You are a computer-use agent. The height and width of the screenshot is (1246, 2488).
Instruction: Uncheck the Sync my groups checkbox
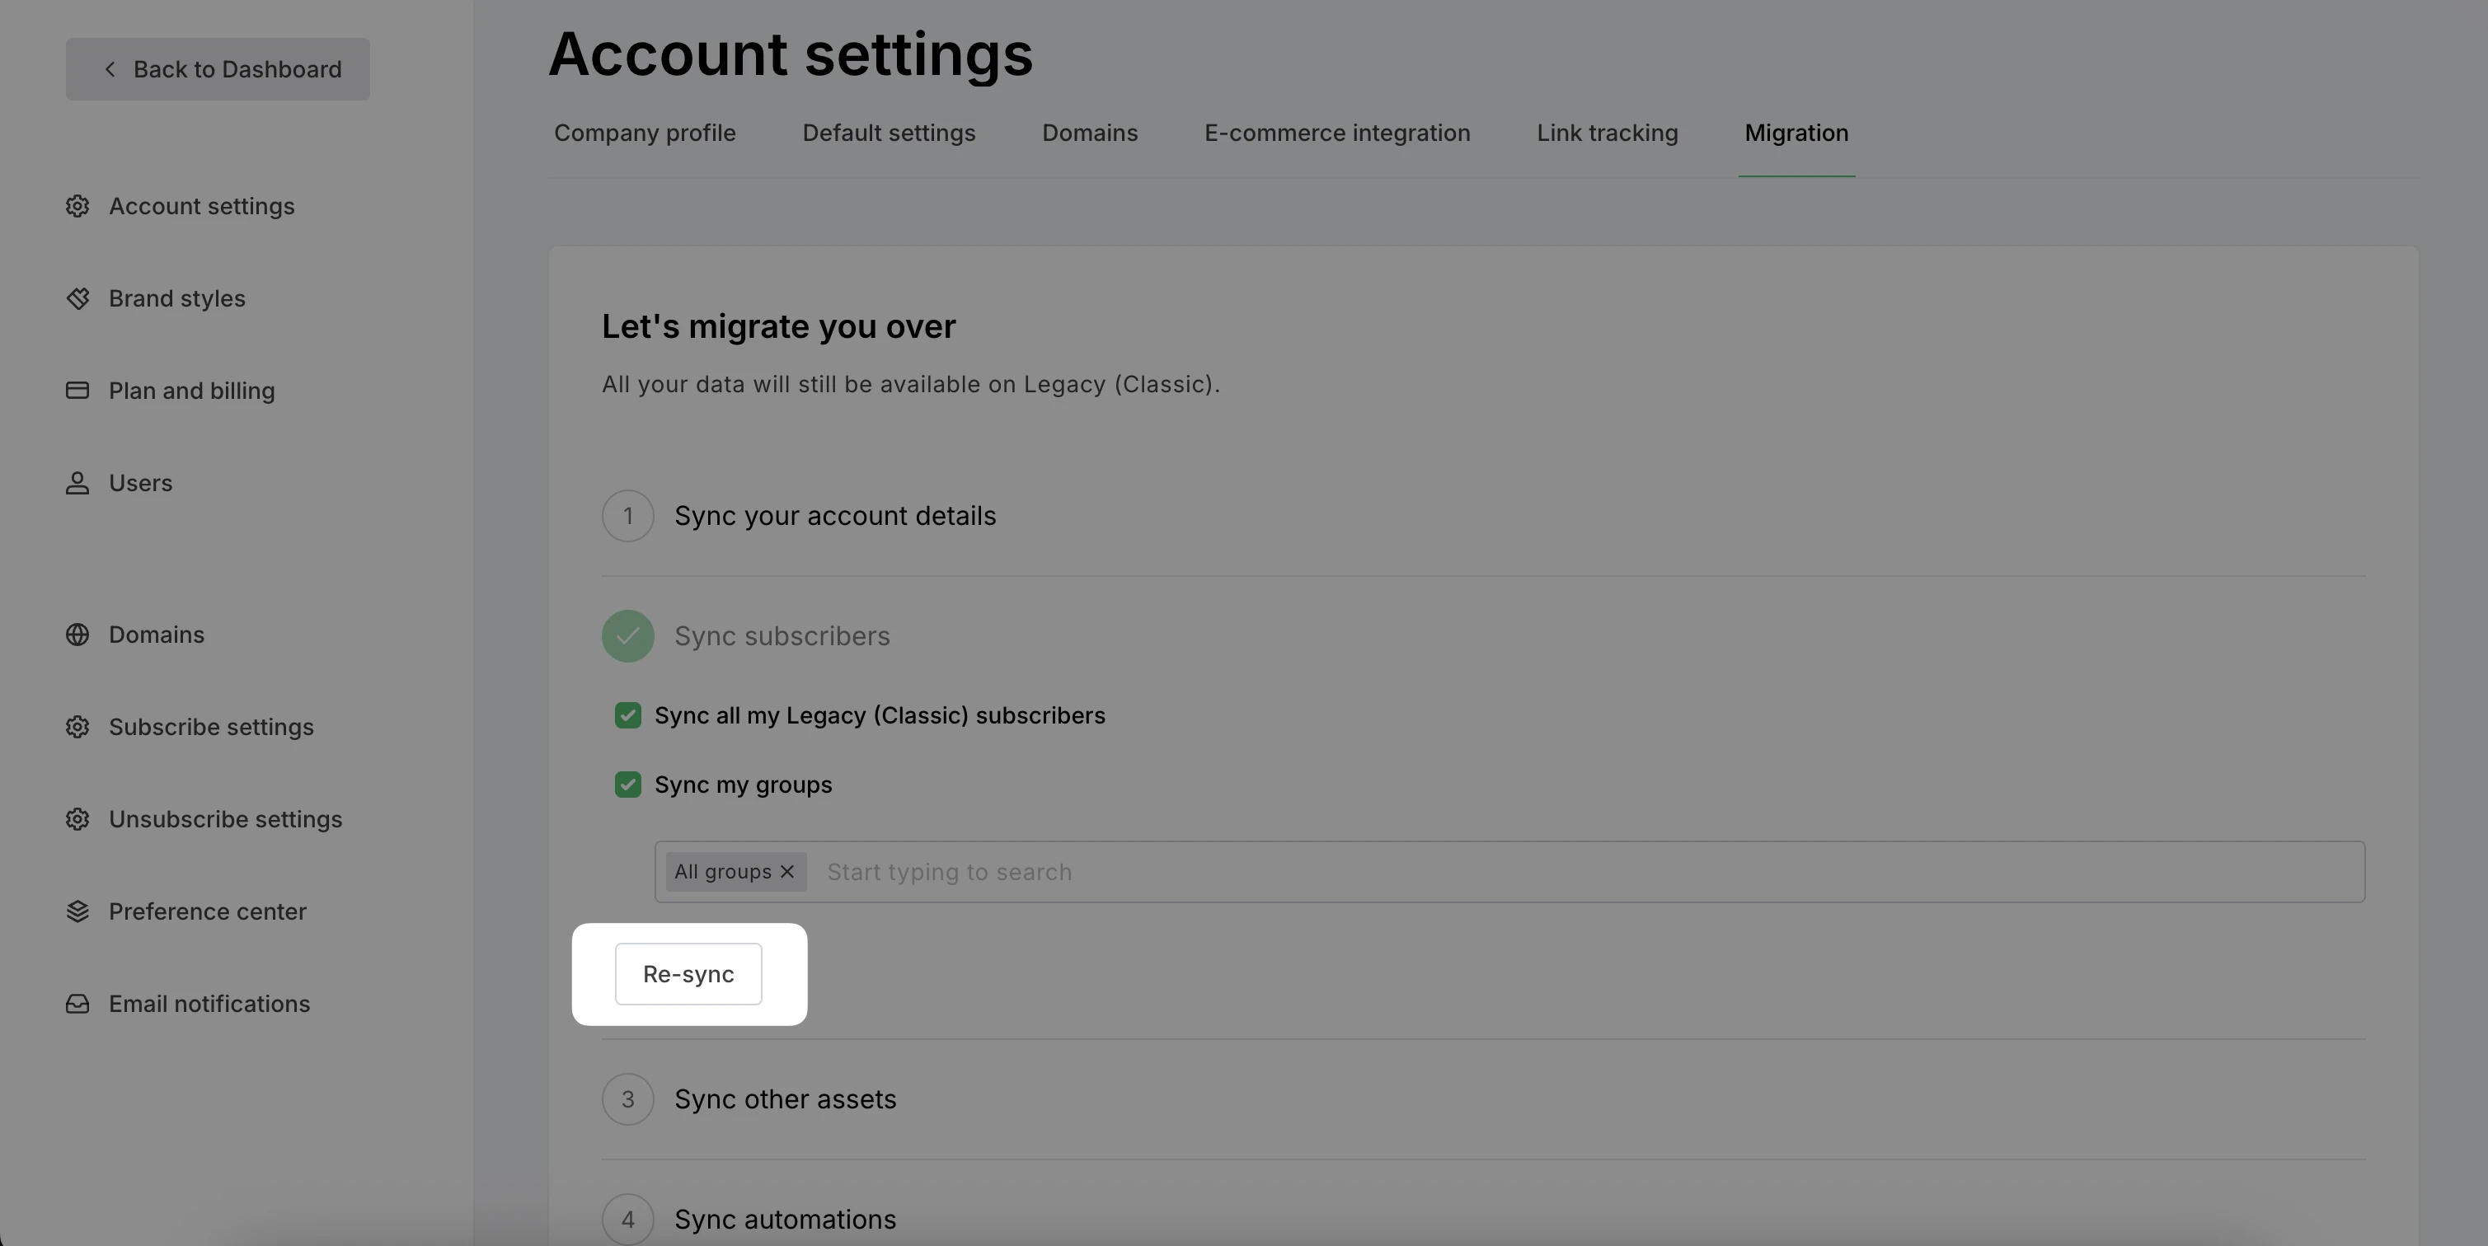(x=628, y=785)
